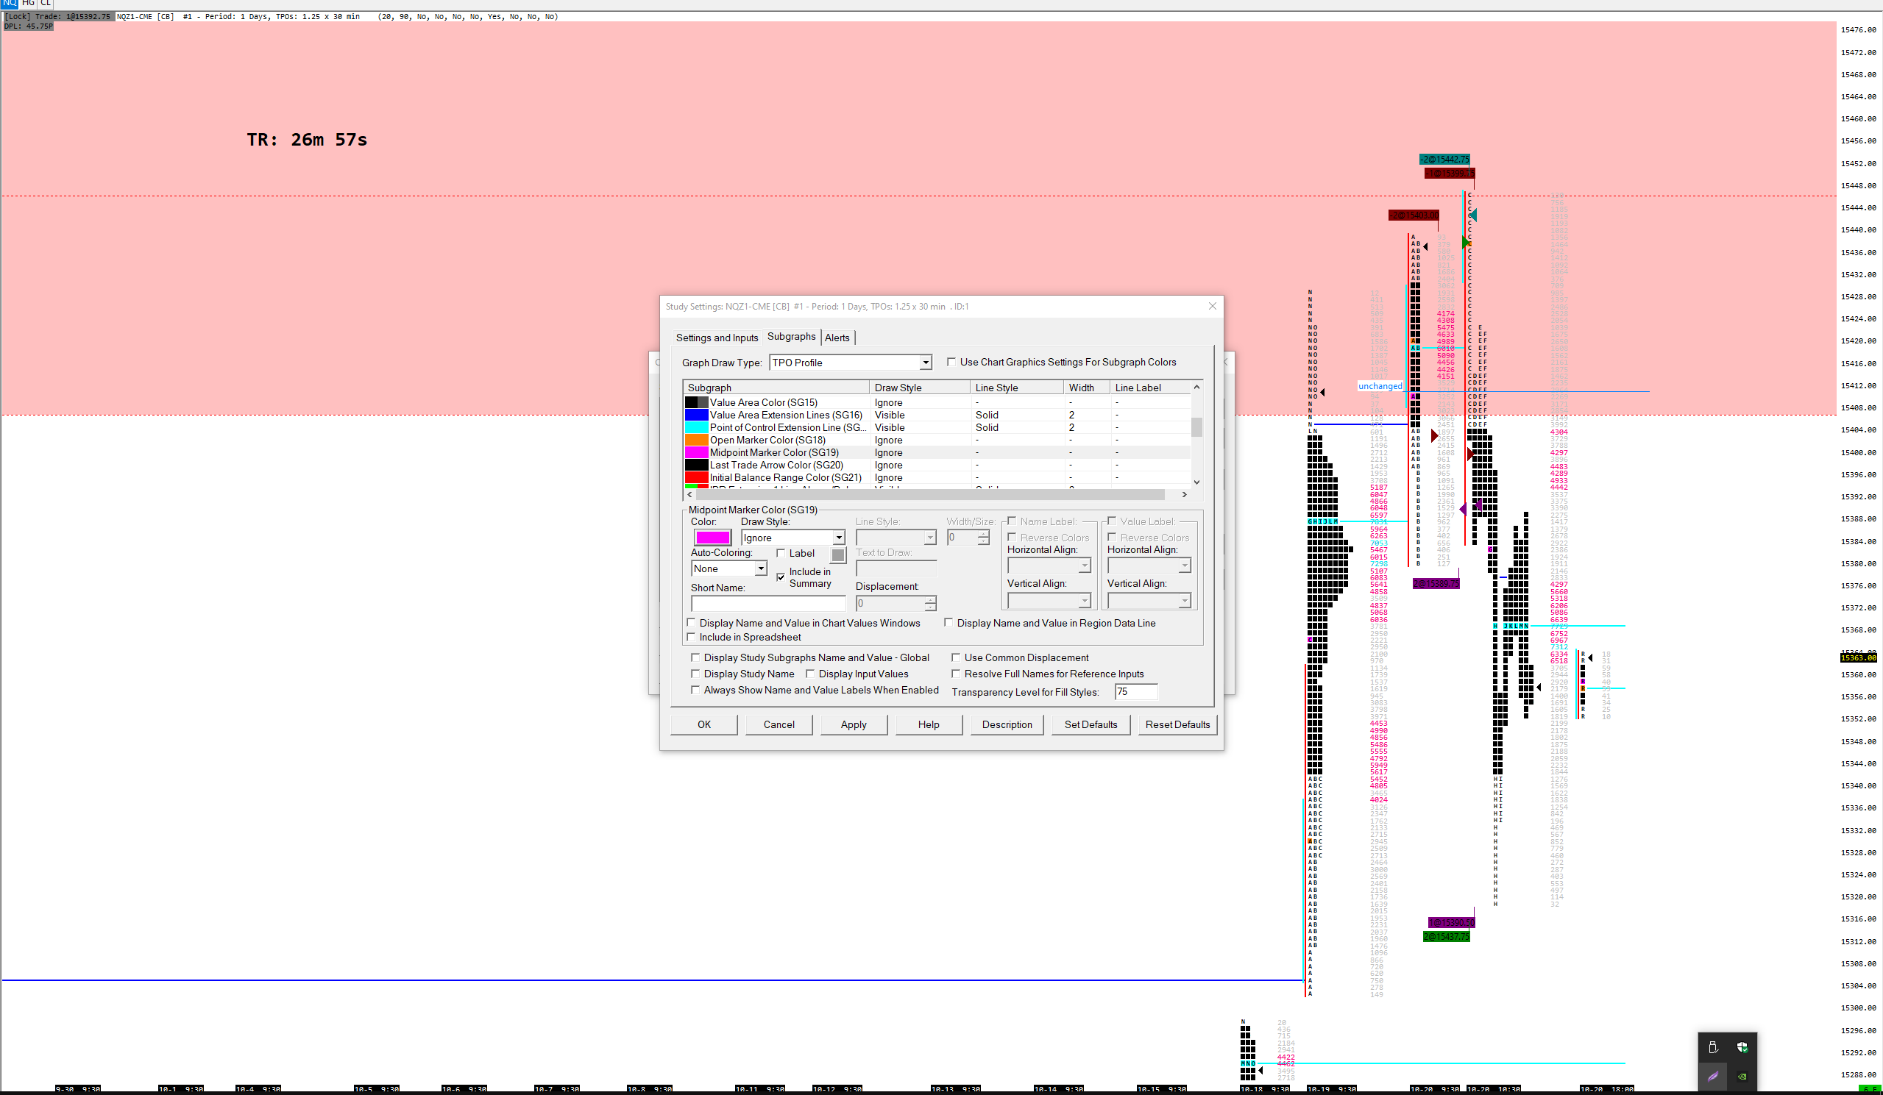Expand the Draw Style dropdown showing Ignore

click(x=838, y=538)
